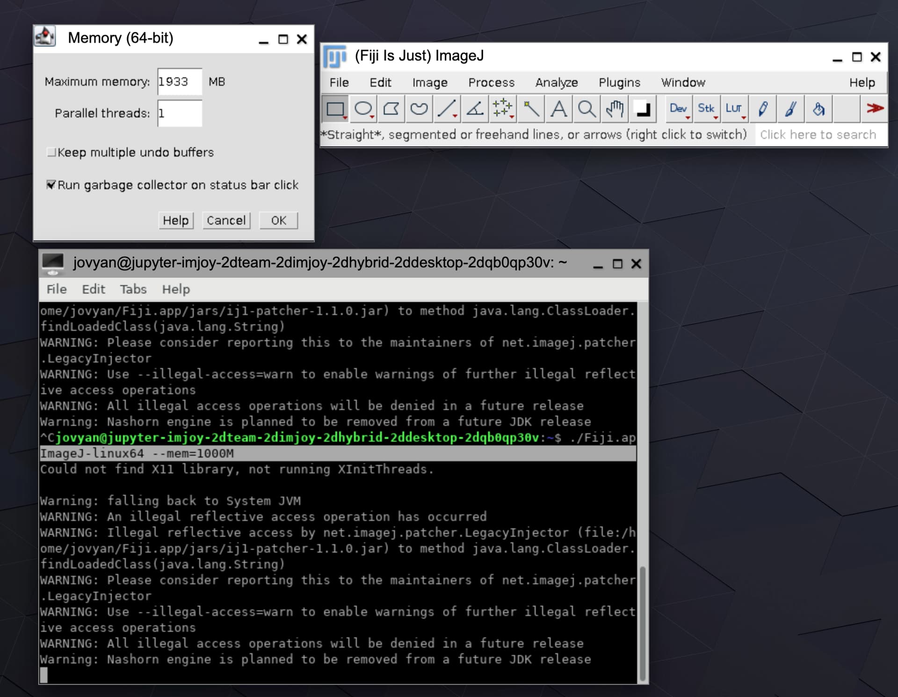The image size is (898, 697).
Task: Choose the Polygon selection tool
Action: tap(391, 109)
